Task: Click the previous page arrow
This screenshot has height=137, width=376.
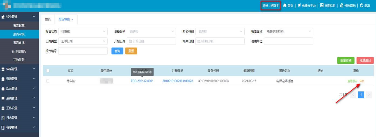Action: pos(353,95)
